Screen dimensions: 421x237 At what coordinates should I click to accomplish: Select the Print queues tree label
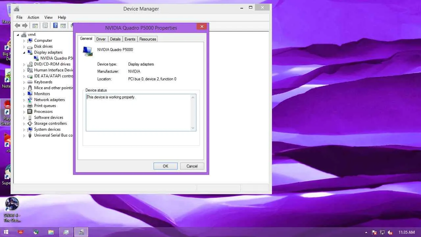(45, 106)
